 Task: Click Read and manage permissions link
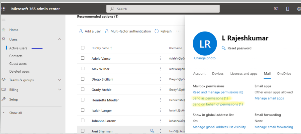click(x=218, y=92)
